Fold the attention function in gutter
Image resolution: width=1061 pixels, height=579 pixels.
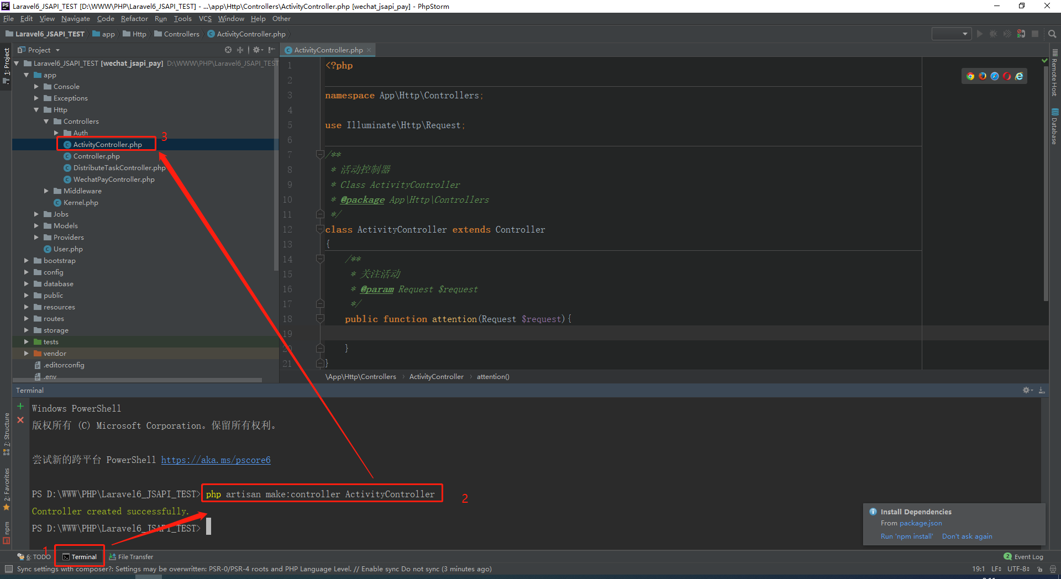(319, 319)
